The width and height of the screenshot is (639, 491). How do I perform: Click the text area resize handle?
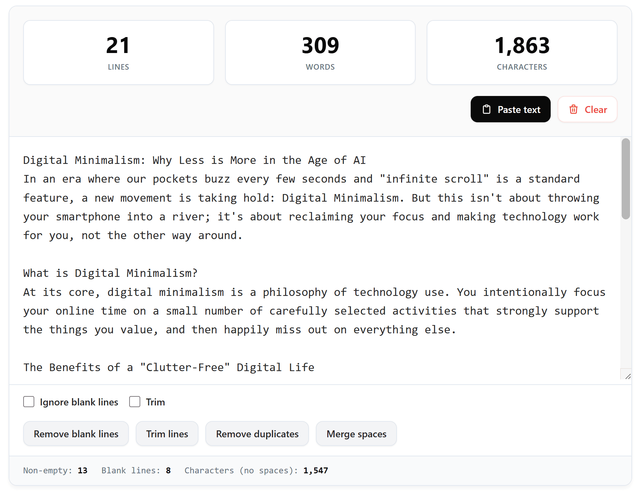pyautogui.click(x=628, y=376)
